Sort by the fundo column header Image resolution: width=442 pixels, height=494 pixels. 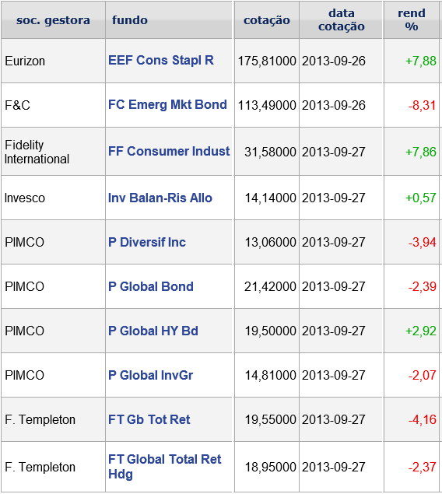point(130,20)
